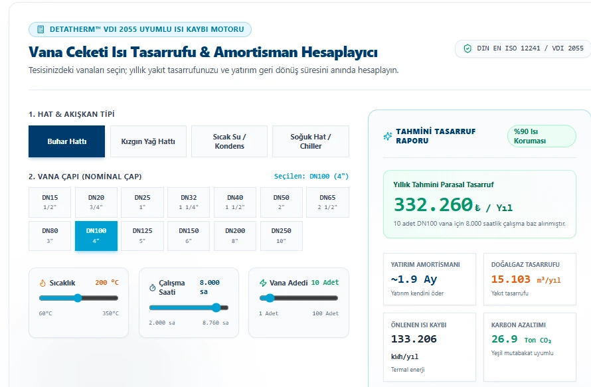Click the '10 Adet' valve count value
Image resolution: width=591 pixels, height=387 pixels.
325,283
